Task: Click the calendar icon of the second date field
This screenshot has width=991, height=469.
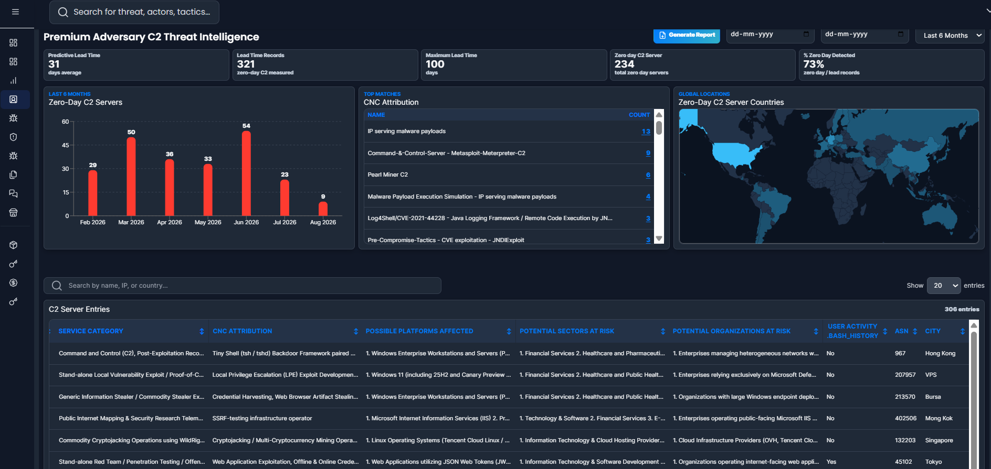Action: (901, 34)
